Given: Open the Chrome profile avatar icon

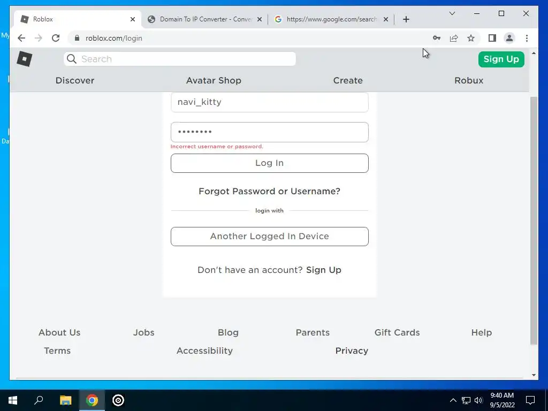Looking at the screenshot, I should [509, 38].
